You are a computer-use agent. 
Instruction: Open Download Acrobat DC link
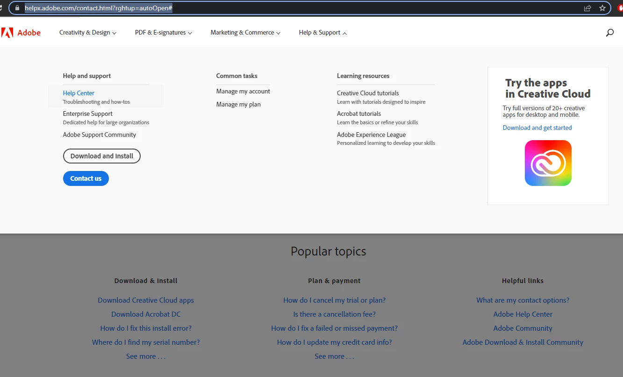146,314
